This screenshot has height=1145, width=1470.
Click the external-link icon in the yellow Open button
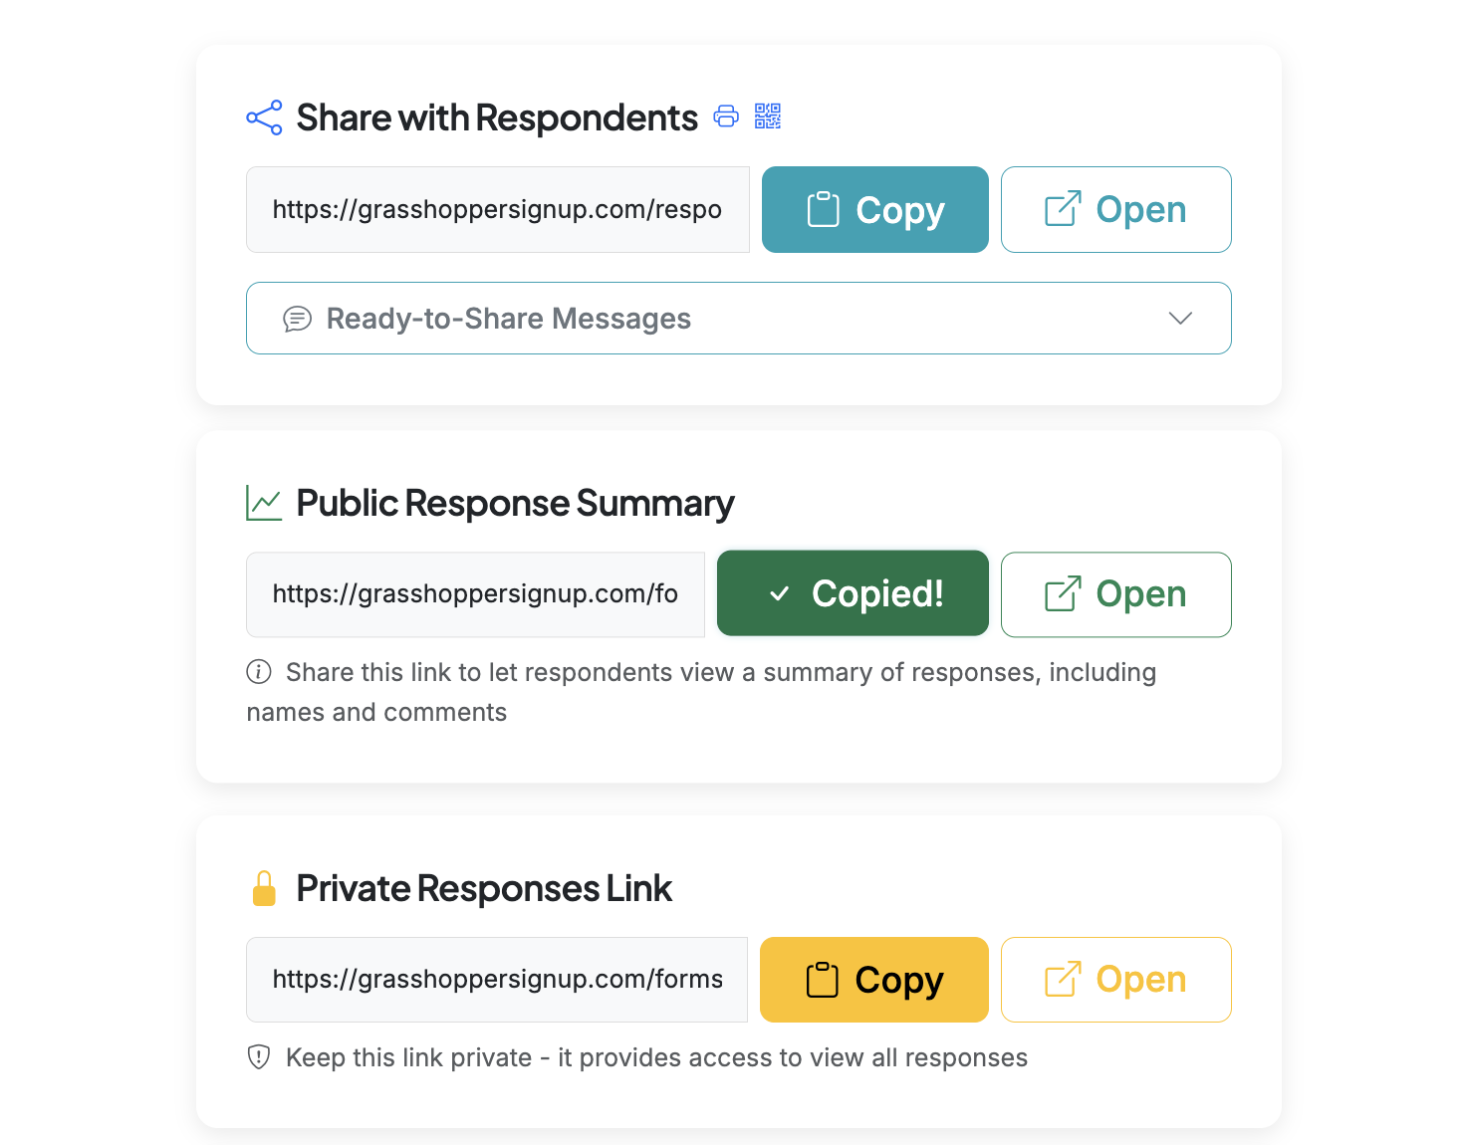pyautogui.click(x=1064, y=979)
